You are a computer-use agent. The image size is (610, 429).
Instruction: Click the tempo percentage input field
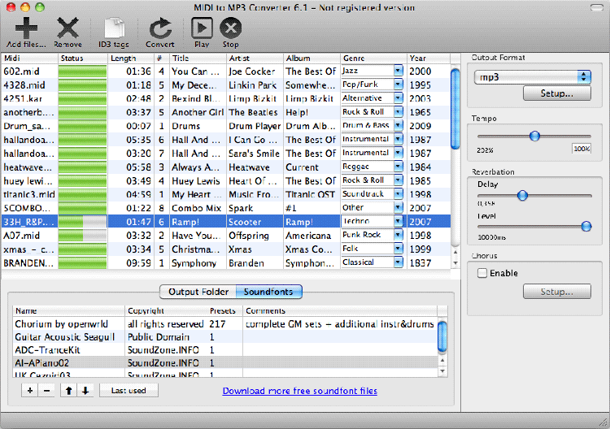582,149
